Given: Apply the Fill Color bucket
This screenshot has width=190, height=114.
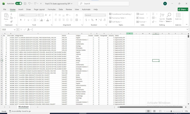Looking at the screenshot, I should [42, 20].
